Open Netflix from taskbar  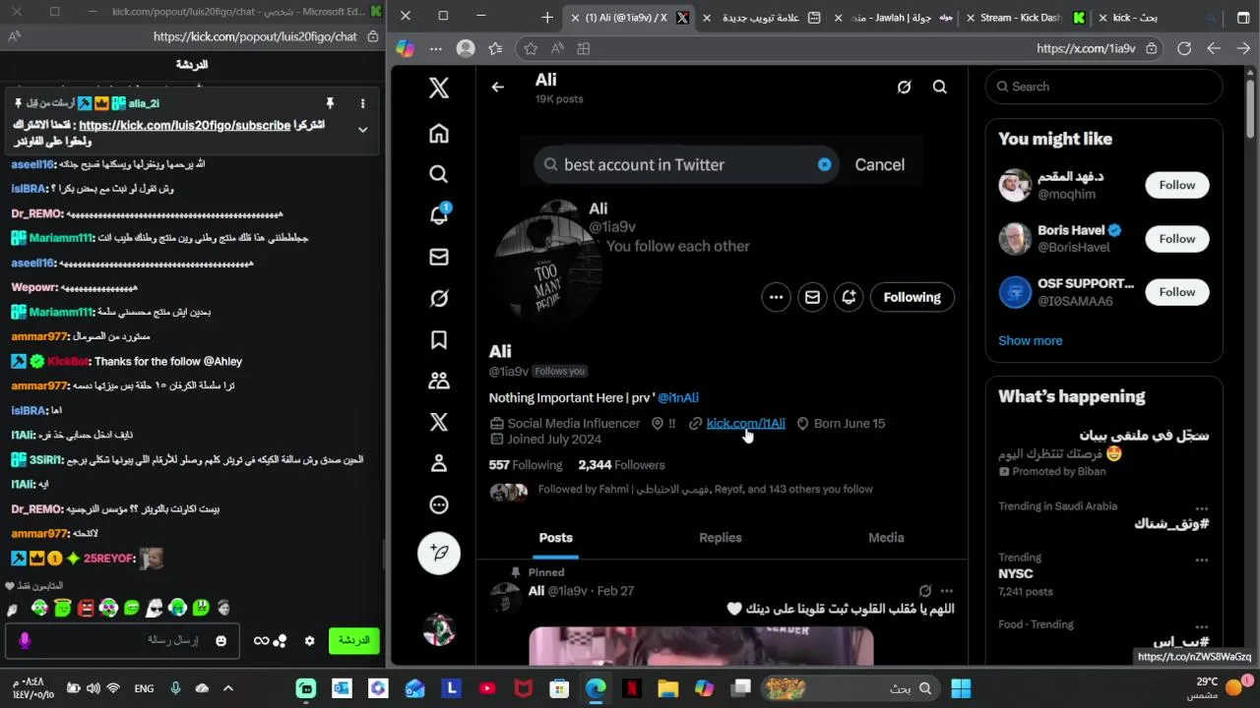pos(631,688)
